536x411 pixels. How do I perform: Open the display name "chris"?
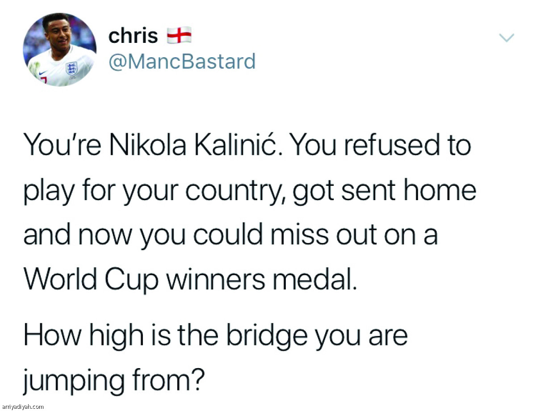point(133,36)
